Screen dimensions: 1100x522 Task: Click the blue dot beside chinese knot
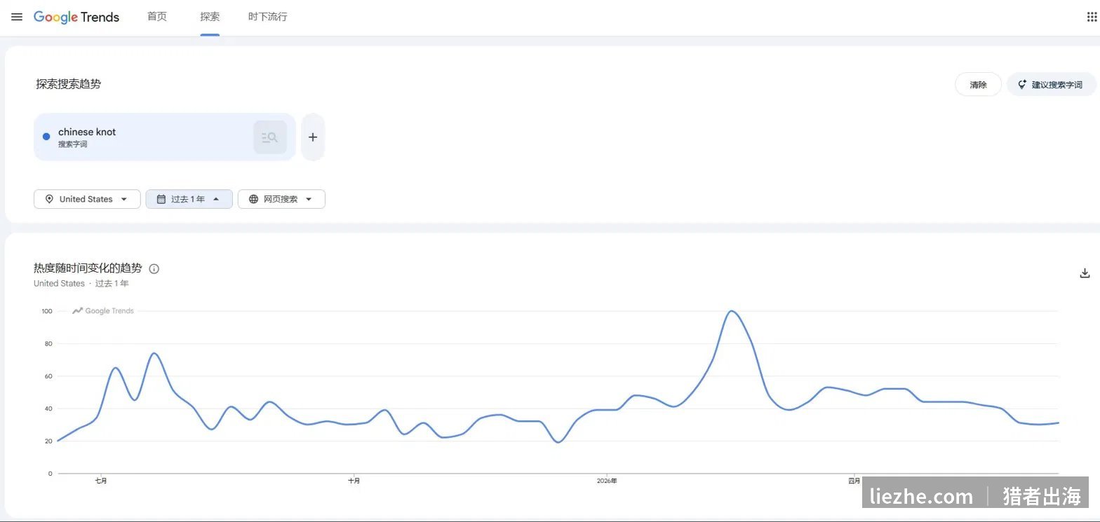point(46,137)
